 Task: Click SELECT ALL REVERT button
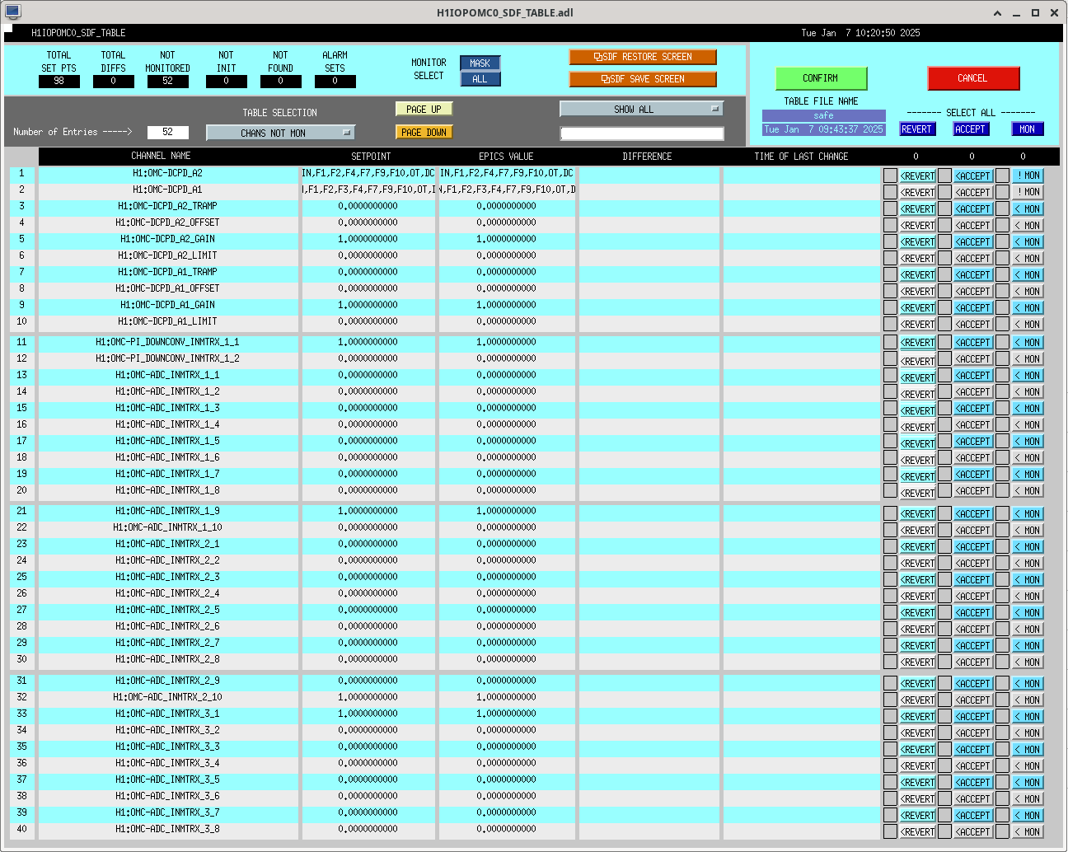(917, 129)
